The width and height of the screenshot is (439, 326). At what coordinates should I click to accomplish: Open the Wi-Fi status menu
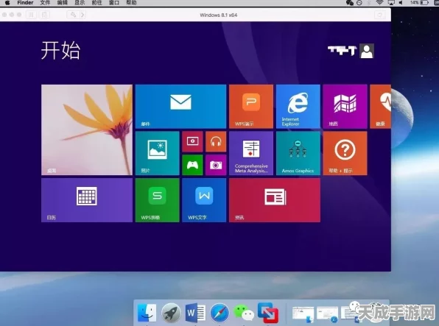point(379,3)
